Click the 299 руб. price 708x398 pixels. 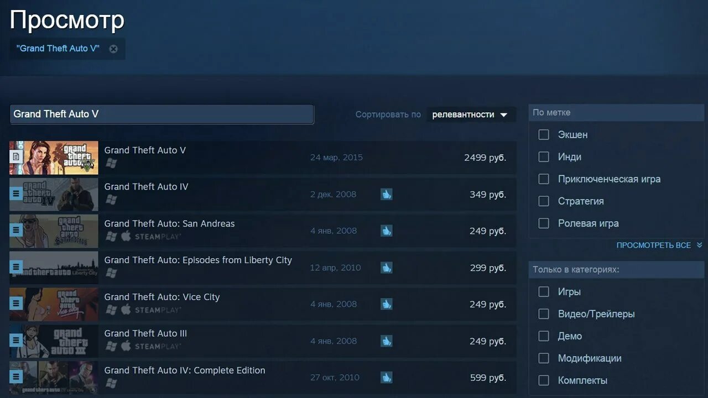(x=488, y=268)
